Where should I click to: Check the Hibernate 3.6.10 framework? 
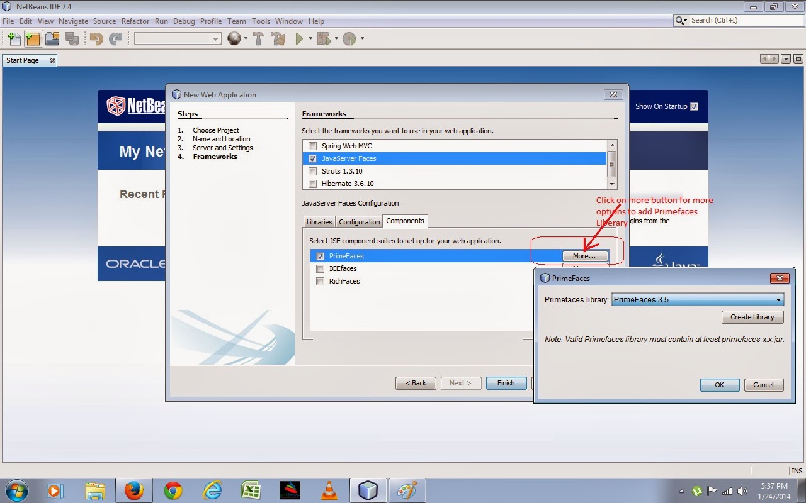pyautogui.click(x=313, y=184)
